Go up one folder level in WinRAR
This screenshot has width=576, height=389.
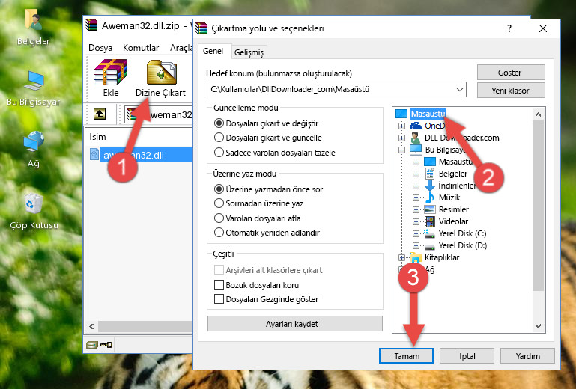click(100, 114)
